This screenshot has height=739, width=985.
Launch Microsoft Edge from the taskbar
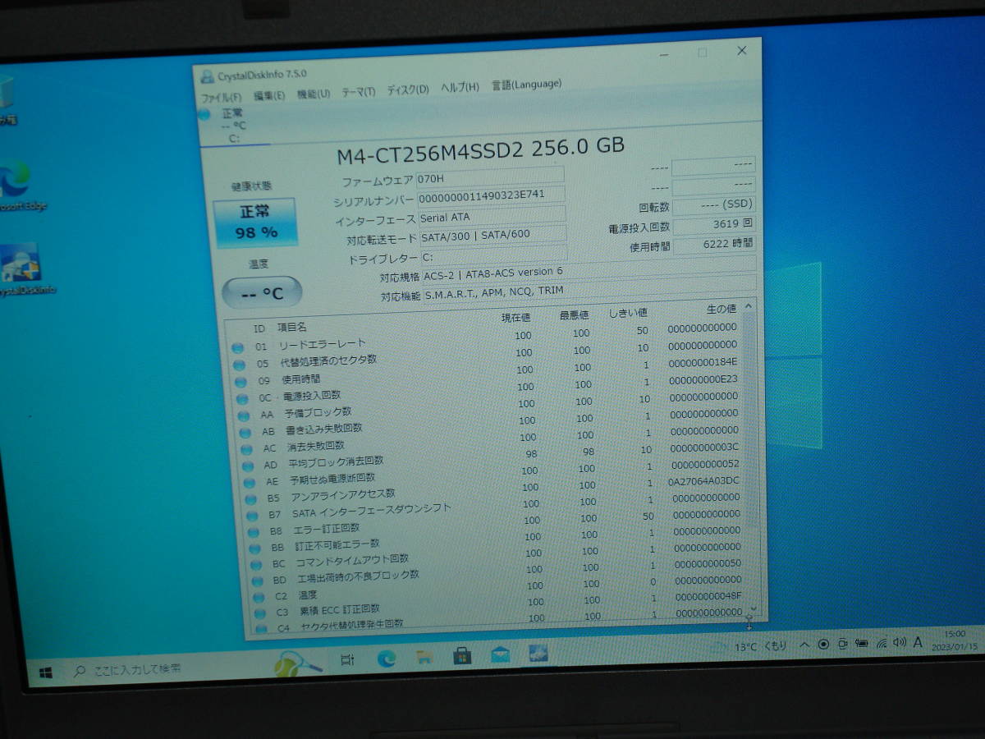pyautogui.click(x=386, y=658)
